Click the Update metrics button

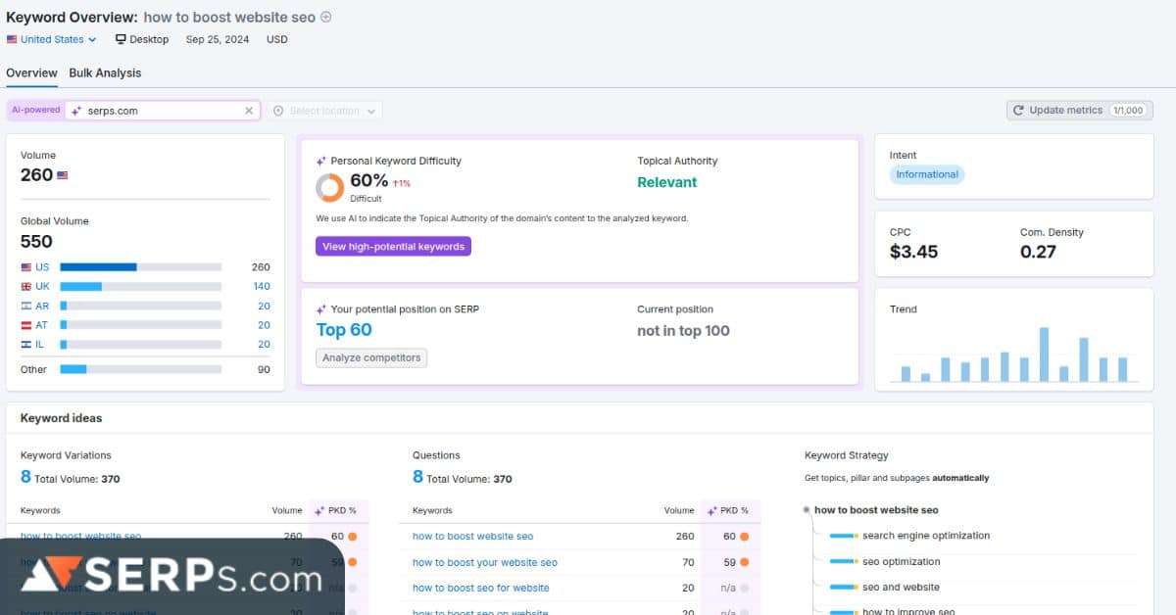[x=1078, y=111]
